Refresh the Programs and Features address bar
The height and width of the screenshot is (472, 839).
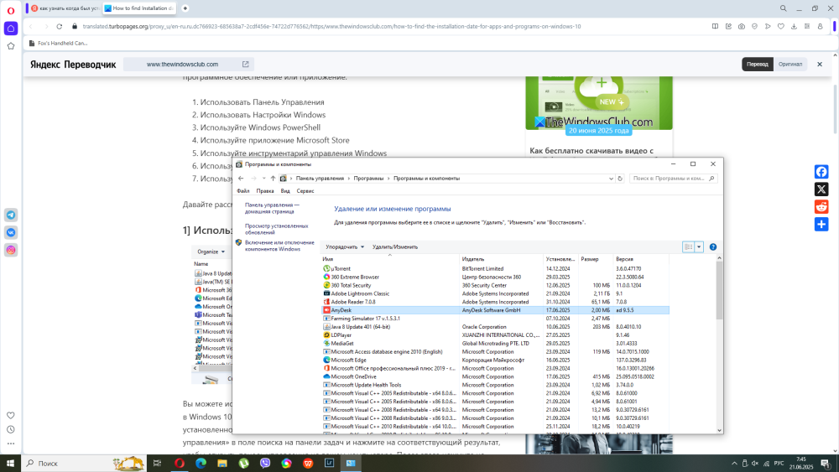click(x=620, y=179)
